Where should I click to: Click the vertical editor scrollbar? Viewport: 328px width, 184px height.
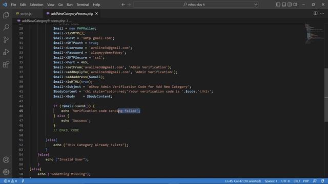pyautogui.click(x=326, y=95)
